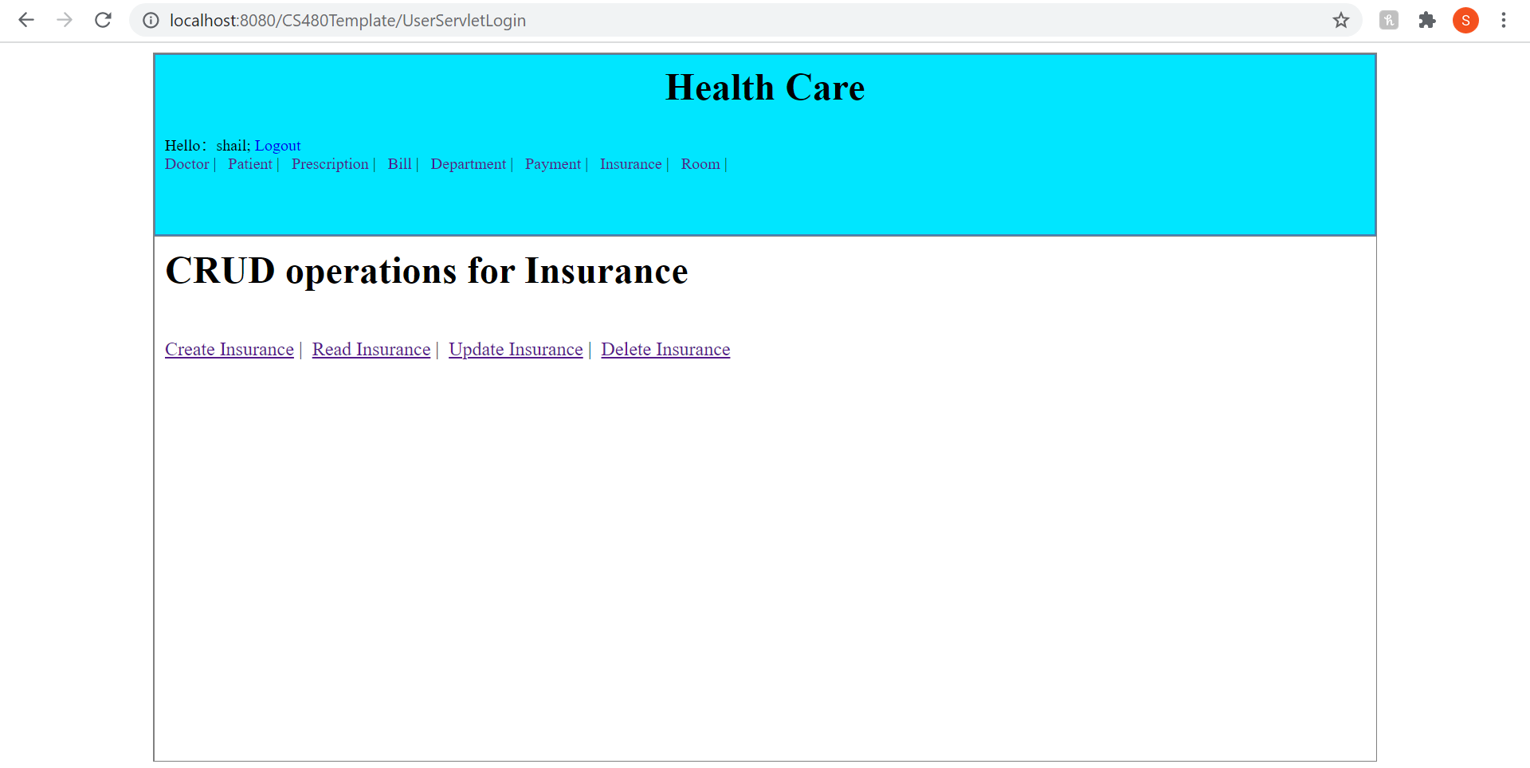Open Create Insurance
The image size is (1530, 768).
pyautogui.click(x=229, y=349)
